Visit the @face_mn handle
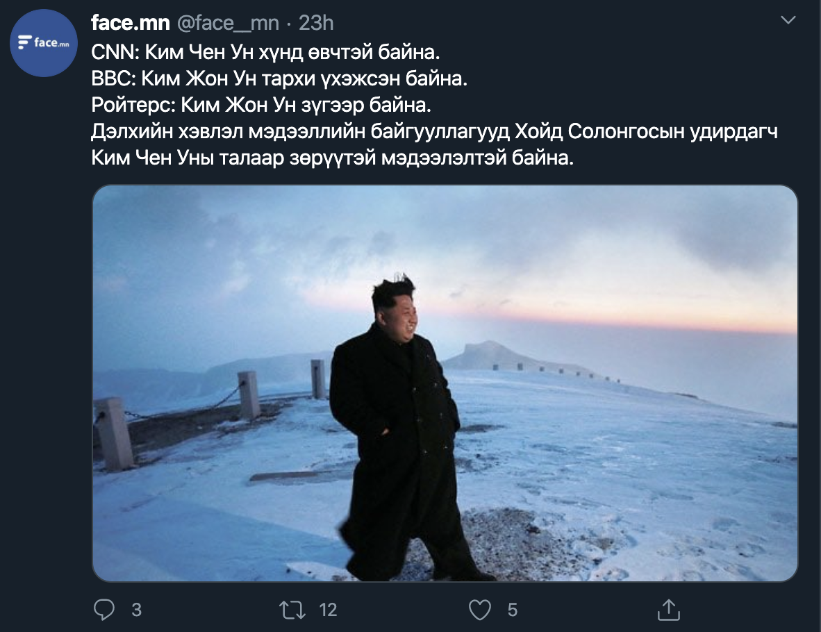Image resolution: width=821 pixels, height=632 pixels. 228,23
